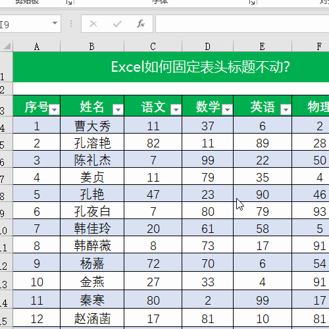The width and height of the screenshot is (329, 329).
Task: Click 语文 score 72 for 杨嘉
Action: point(153,263)
